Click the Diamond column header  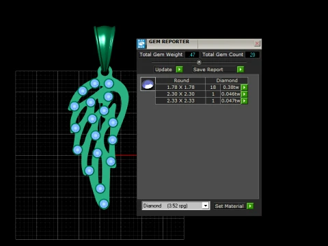227,81
